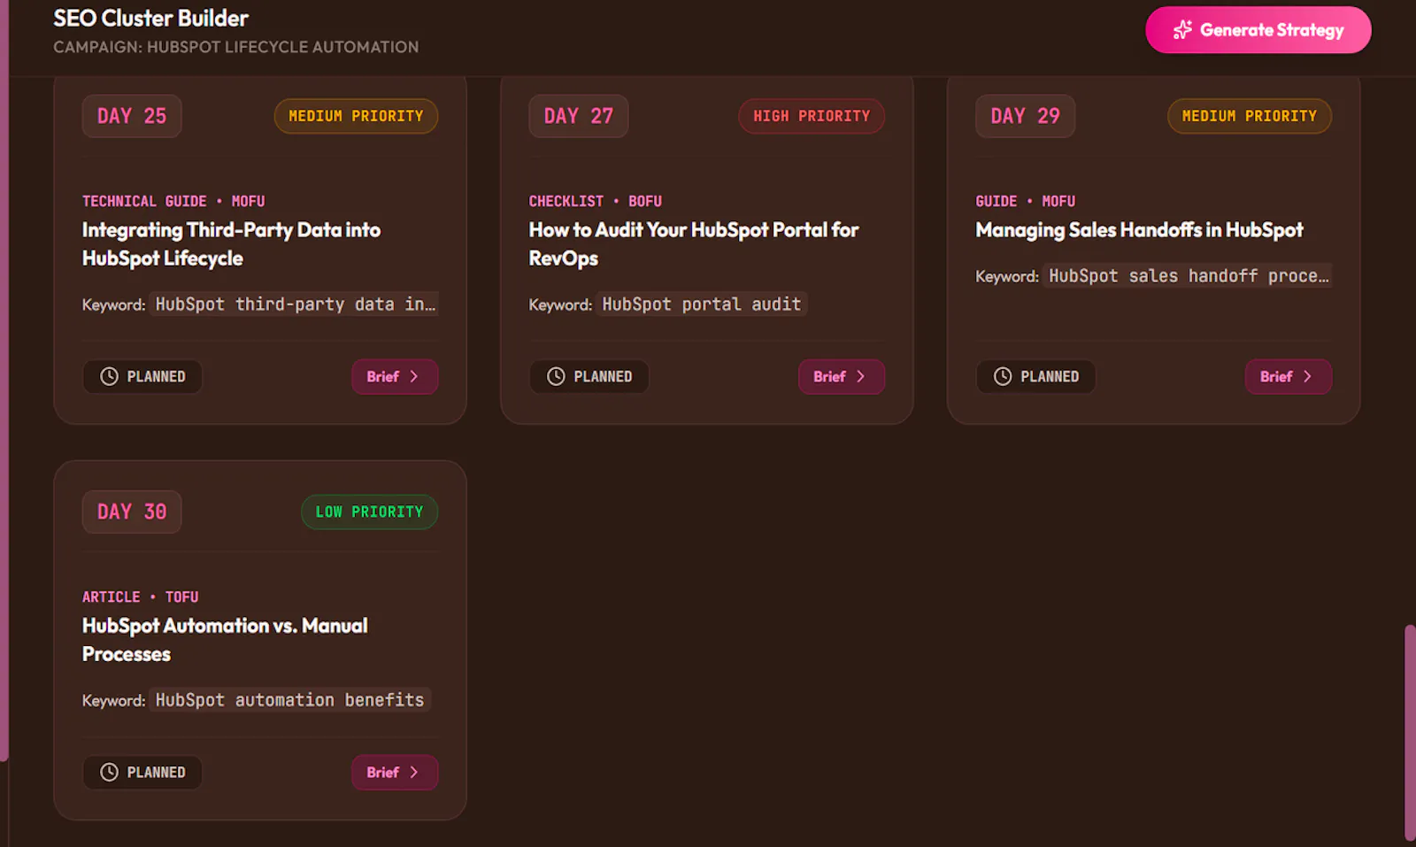This screenshot has width=1416, height=847.
Task: Click the sparkle icon in Generate Strategy
Action: 1182,30
